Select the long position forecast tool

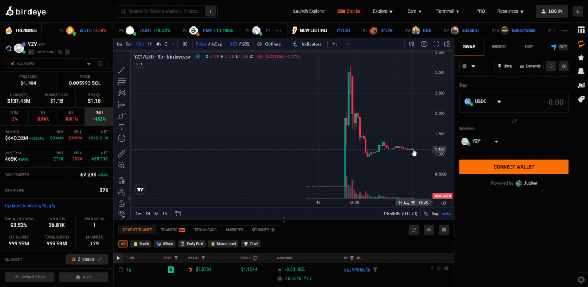[x=122, y=104]
